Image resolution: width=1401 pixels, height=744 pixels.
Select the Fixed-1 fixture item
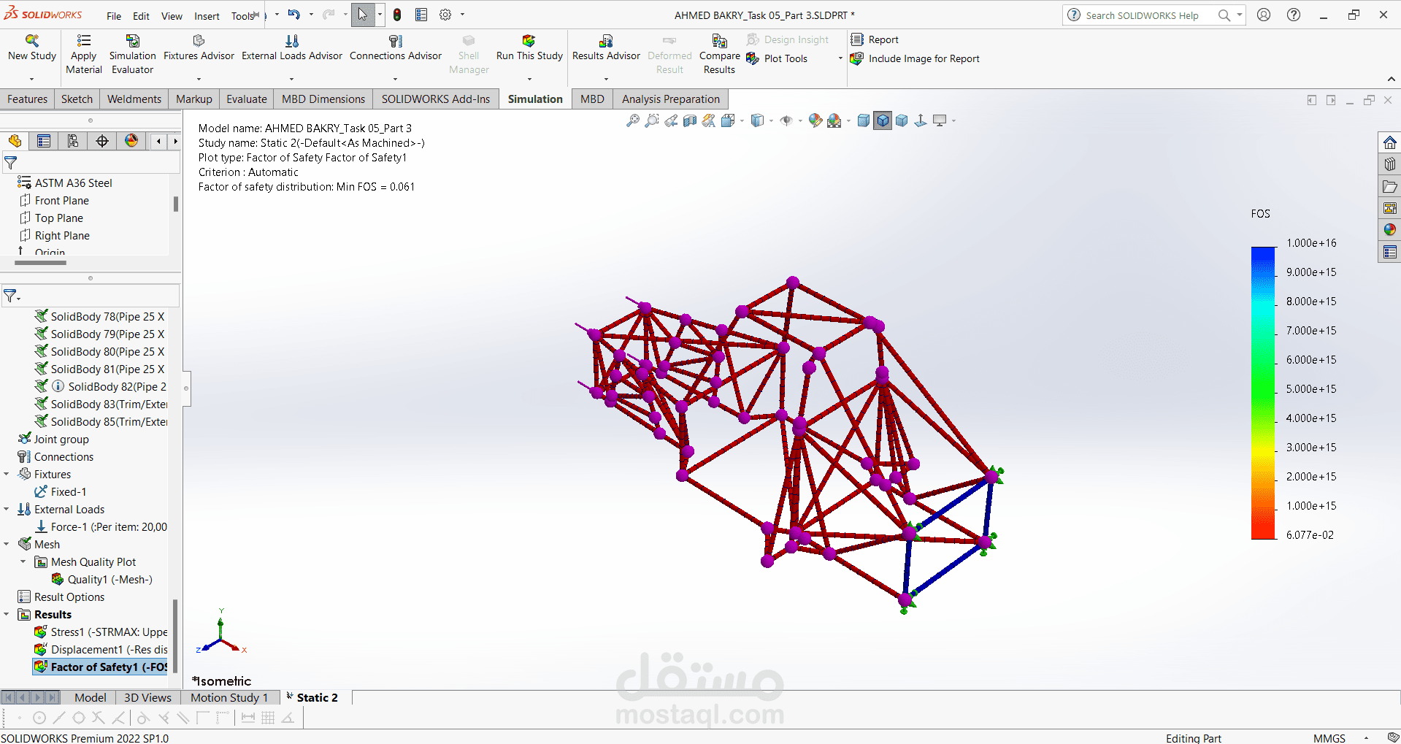click(61, 491)
